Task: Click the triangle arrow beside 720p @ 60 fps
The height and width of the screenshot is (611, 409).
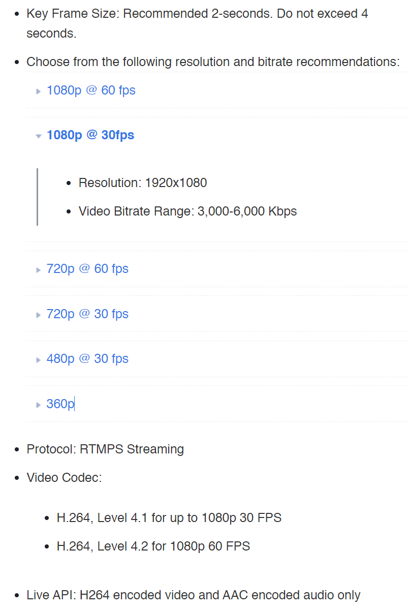Action: coord(38,270)
